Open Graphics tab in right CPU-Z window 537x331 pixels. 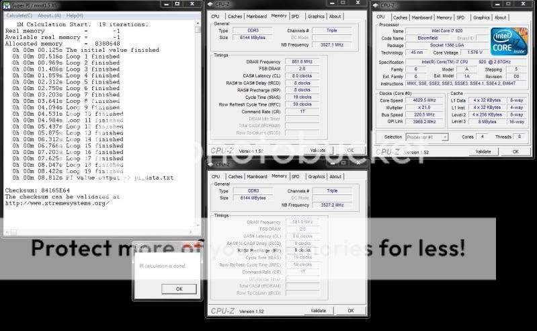(481, 17)
